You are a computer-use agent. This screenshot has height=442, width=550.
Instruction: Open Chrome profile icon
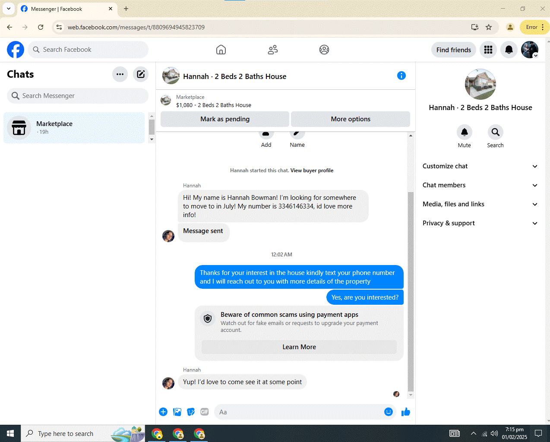(510, 27)
